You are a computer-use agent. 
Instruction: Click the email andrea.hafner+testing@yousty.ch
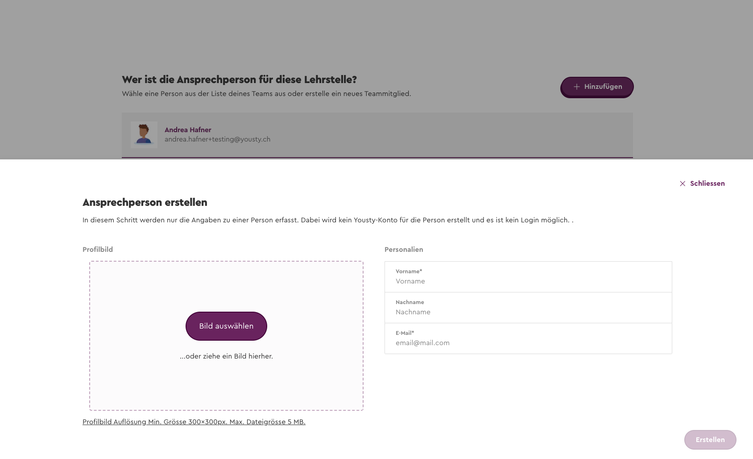(217, 139)
